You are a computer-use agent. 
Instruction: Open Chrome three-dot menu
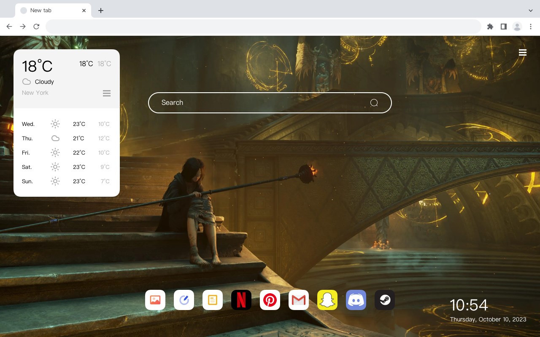(x=531, y=27)
